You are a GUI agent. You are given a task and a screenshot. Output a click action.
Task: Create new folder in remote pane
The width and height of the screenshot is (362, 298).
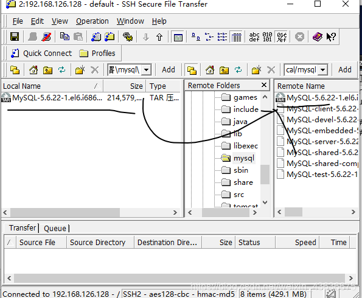pos(256,70)
